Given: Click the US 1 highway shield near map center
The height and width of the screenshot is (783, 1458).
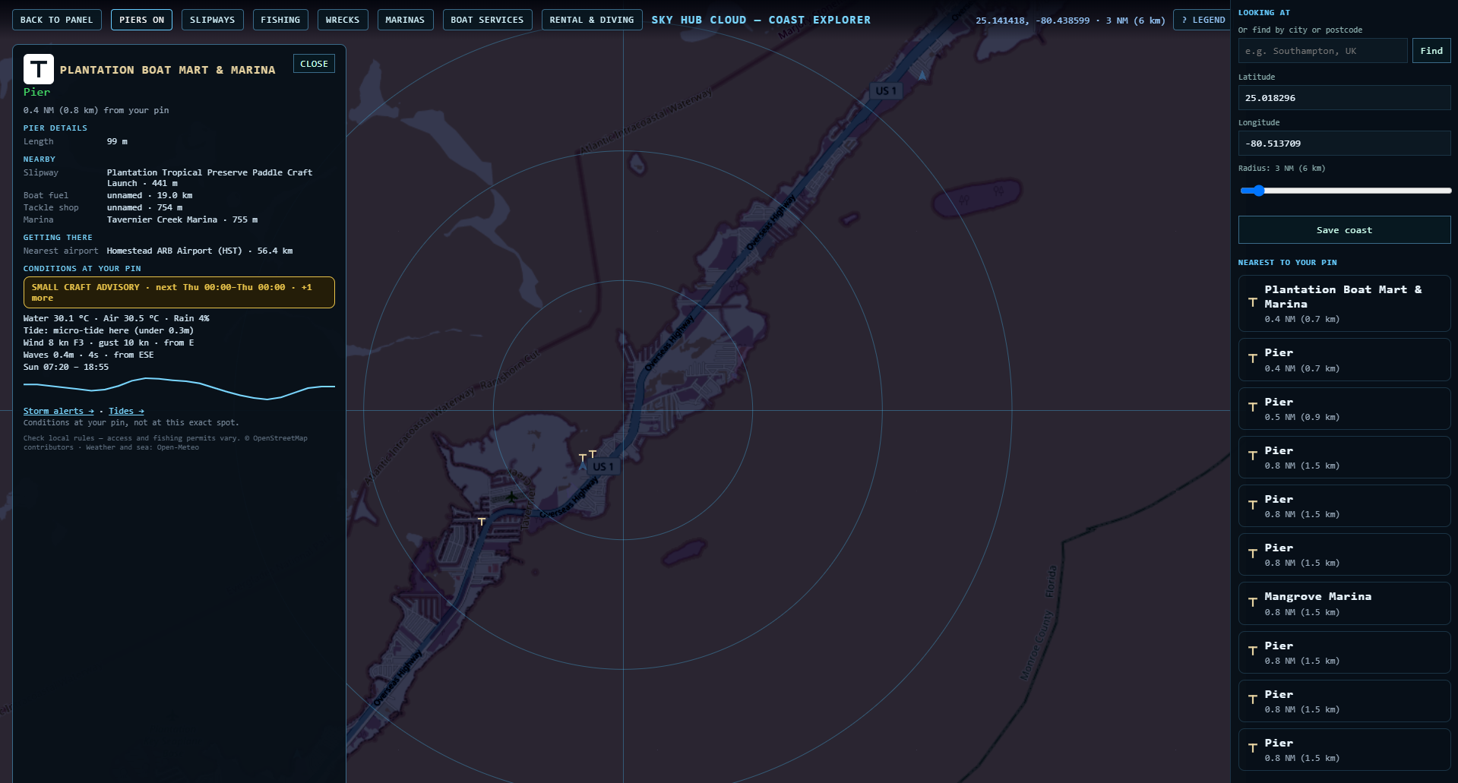Looking at the screenshot, I should pos(603,466).
